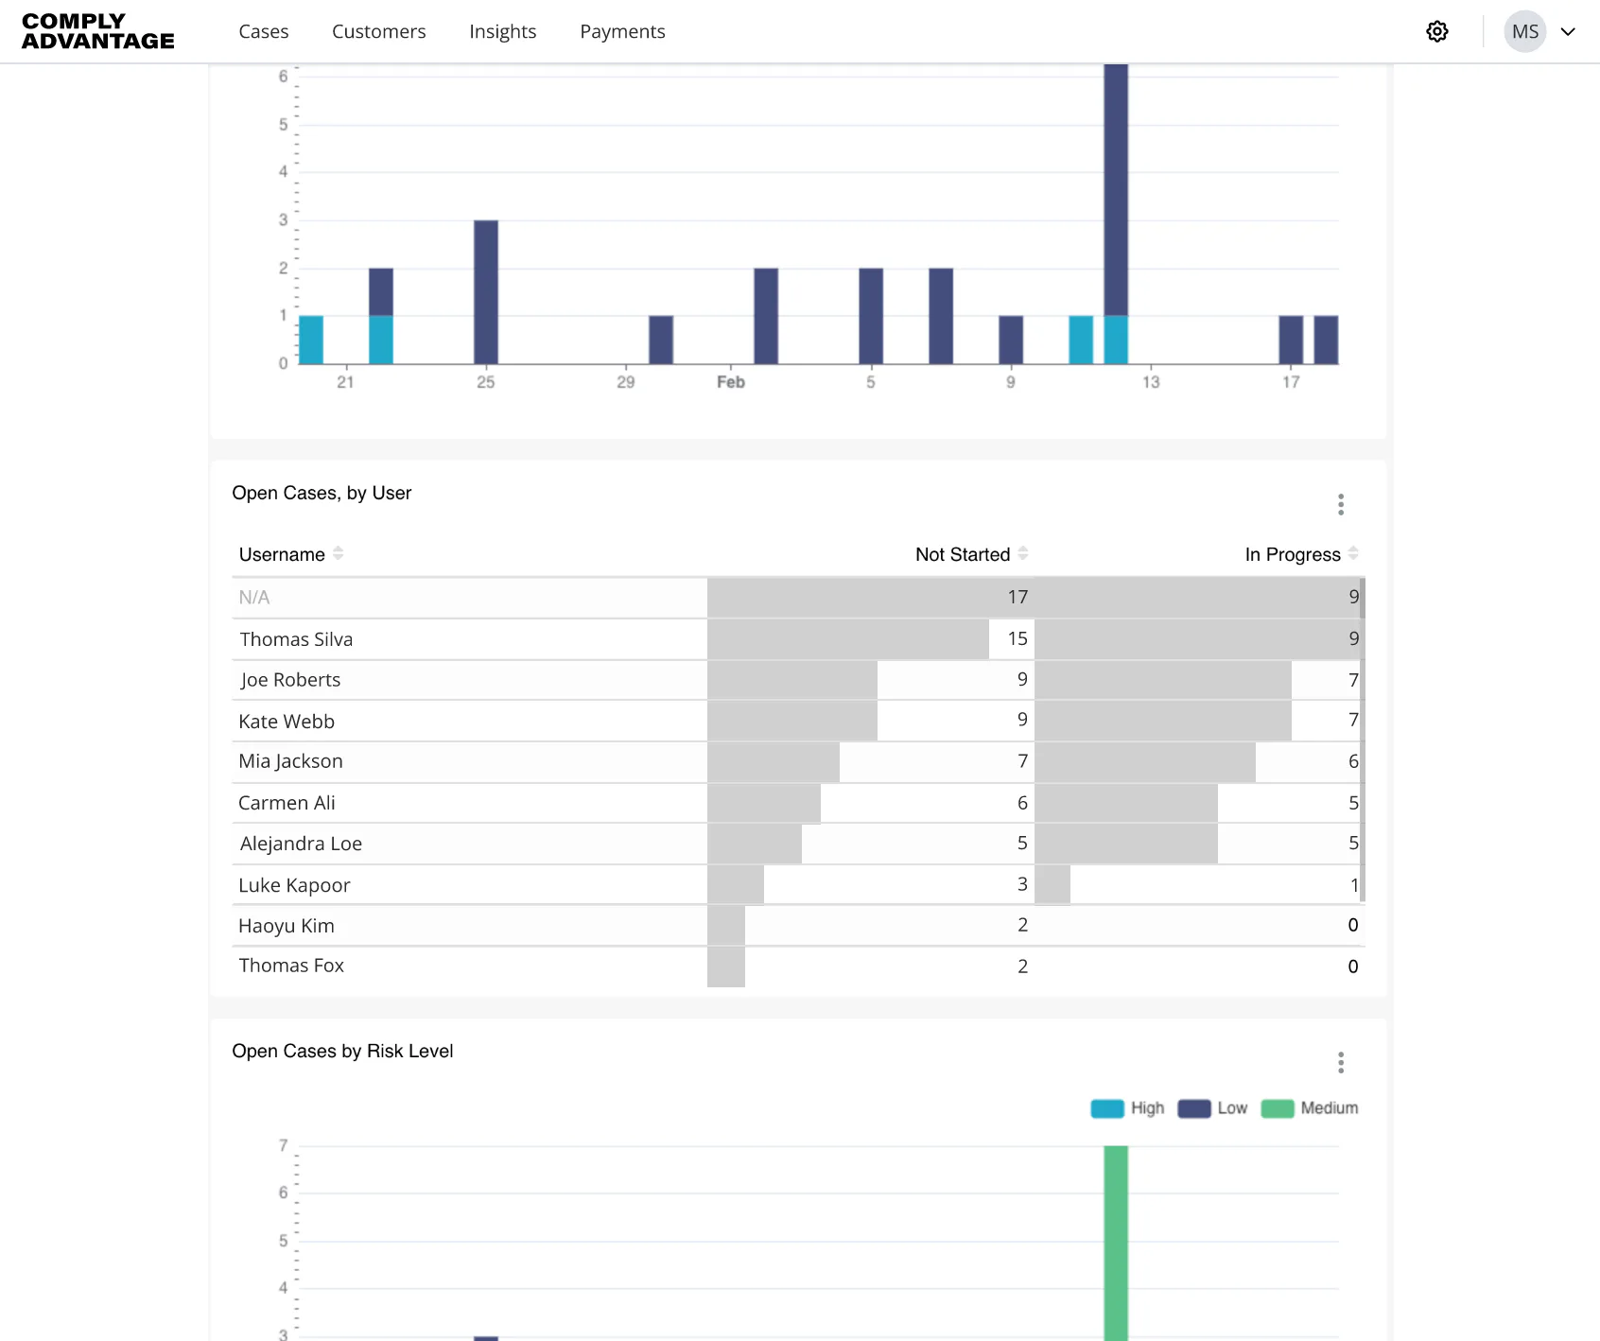The height and width of the screenshot is (1341, 1600).
Task: Expand the account menu chevron
Action: pos(1568,31)
